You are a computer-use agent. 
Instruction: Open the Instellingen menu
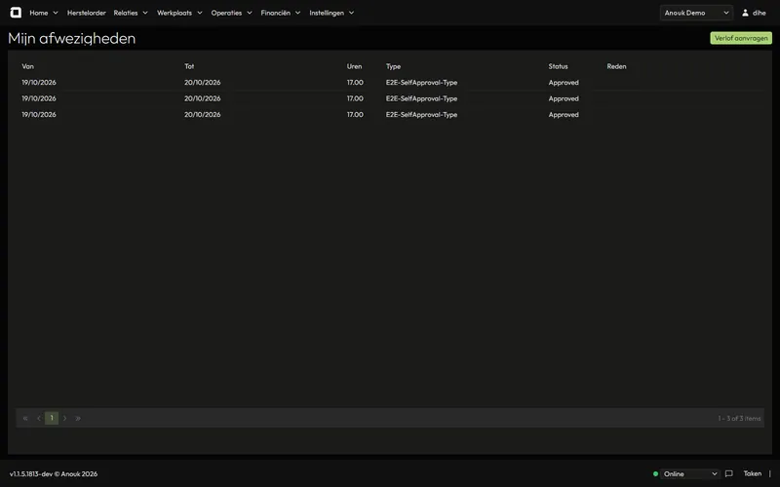[x=327, y=13]
